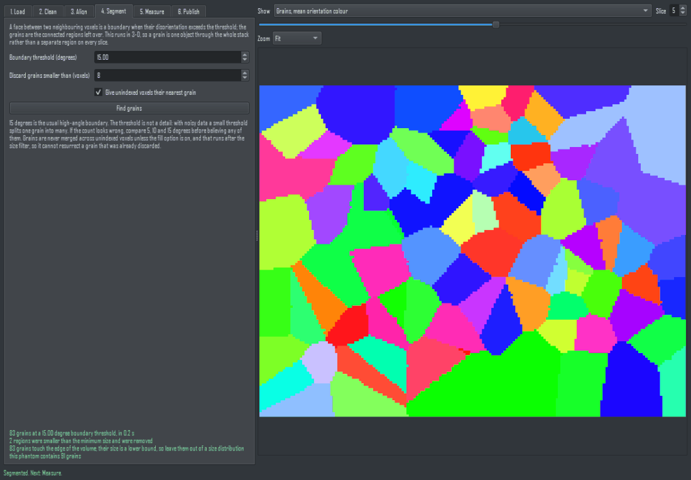Focus the Discard grains smaller than field
This screenshot has width=691, height=480.
click(168, 75)
